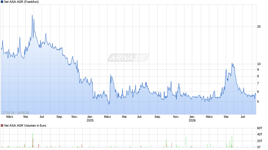Click the blue Nel ASA ADR legend square
This screenshot has height=150, width=268.
click(x=2, y=2)
